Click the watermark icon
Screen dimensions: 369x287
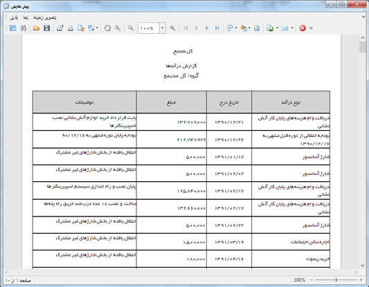tap(257, 28)
